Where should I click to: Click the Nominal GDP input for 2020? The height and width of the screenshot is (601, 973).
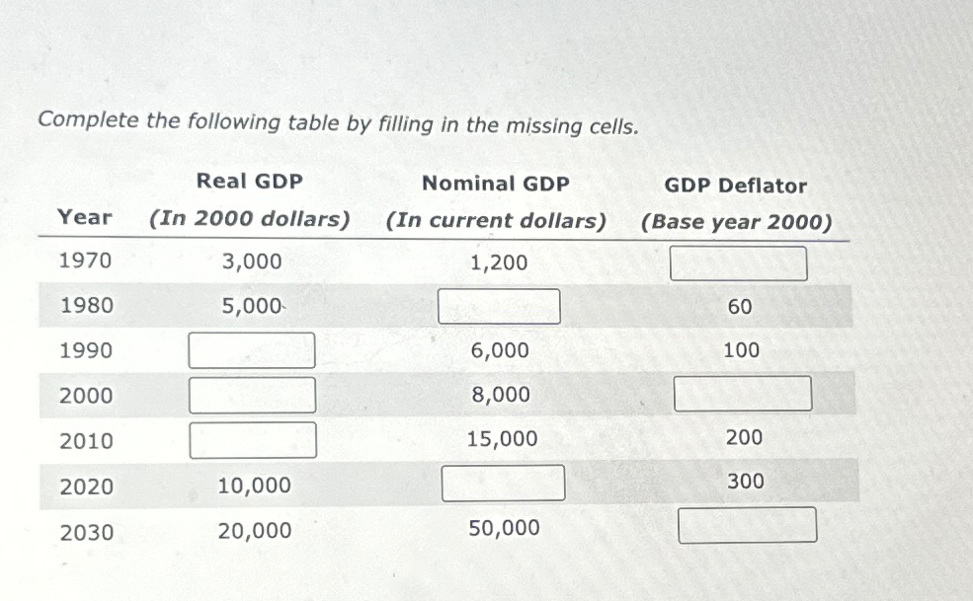[504, 483]
